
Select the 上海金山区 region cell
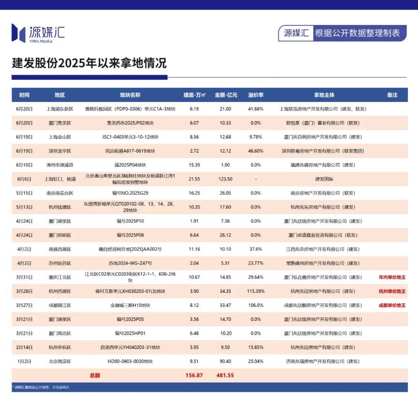click(60, 137)
